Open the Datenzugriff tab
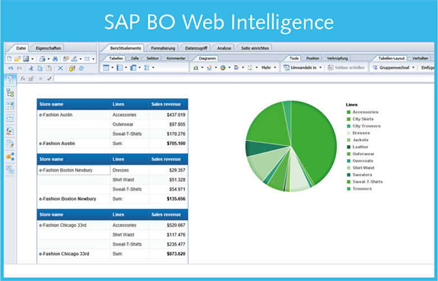 tap(196, 48)
